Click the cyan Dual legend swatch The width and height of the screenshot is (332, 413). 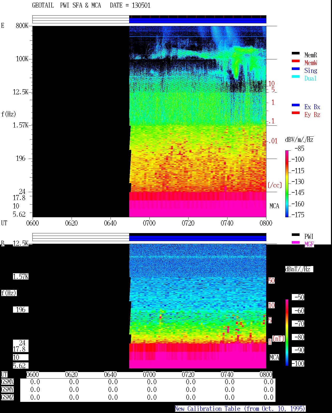[296, 76]
